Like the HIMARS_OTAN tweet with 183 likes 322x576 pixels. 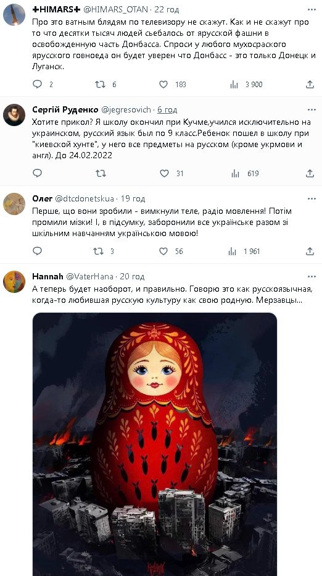(x=163, y=85)
